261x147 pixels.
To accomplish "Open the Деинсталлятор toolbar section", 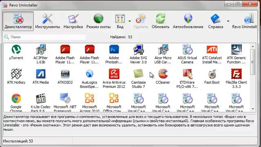I will click(x=18, y=21).
